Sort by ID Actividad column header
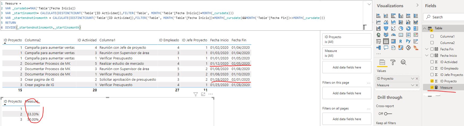 click(x=87, y=40)
